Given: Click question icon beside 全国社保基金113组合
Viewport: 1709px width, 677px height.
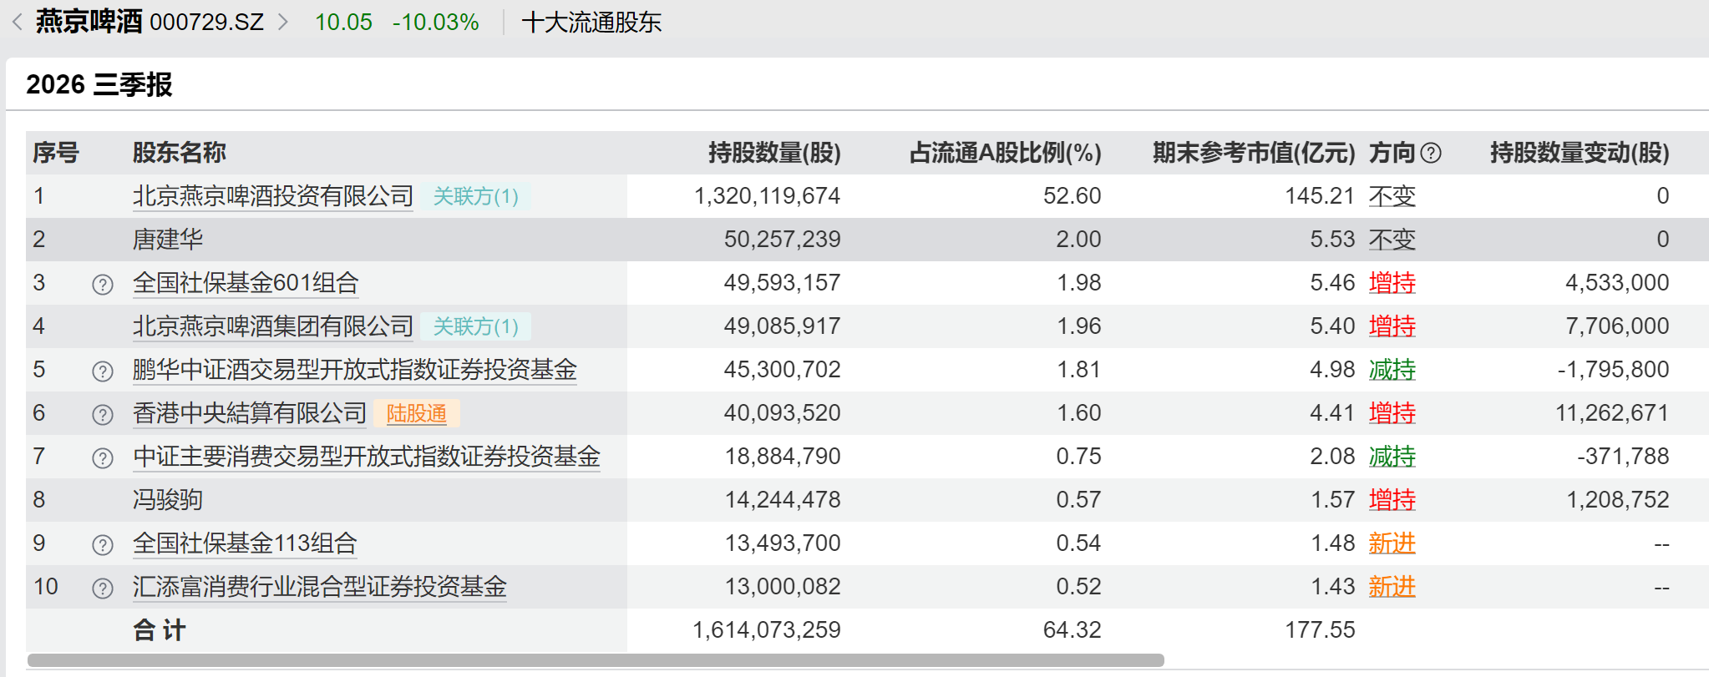Looking at the screenshot, I should click(x=102, y=545).
